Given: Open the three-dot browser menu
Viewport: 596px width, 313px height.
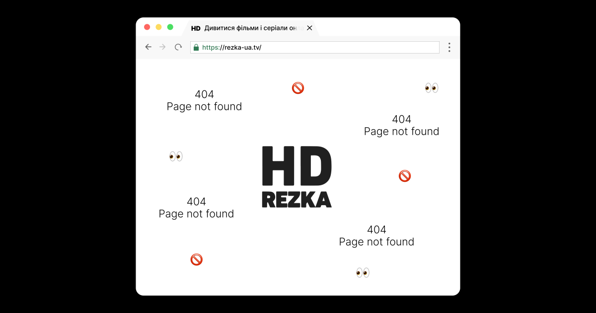Looking at the screenshot, I should (x=449, y=47).
